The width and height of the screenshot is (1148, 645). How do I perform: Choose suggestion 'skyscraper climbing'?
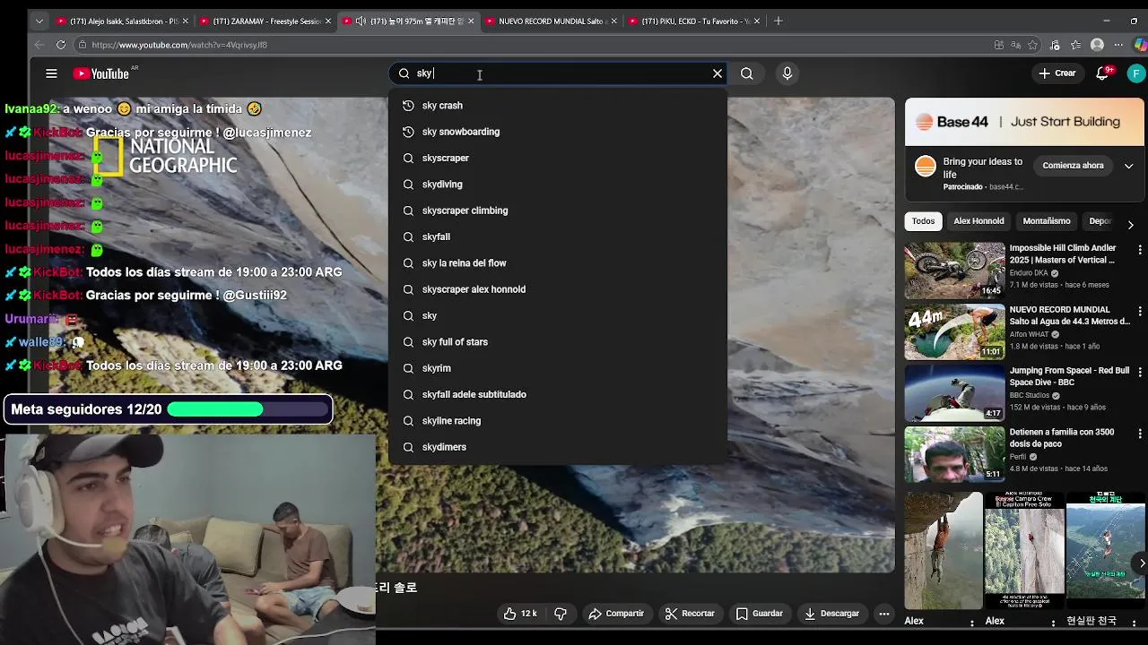click(x=558, y=211)
